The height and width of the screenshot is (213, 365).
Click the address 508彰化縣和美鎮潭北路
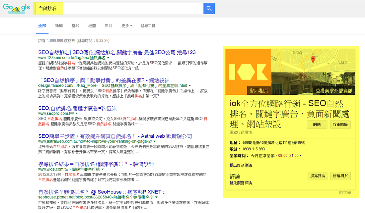[273, 143]
